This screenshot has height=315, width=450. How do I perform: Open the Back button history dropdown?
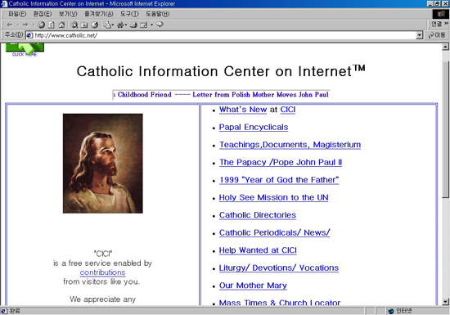point(17,25)
